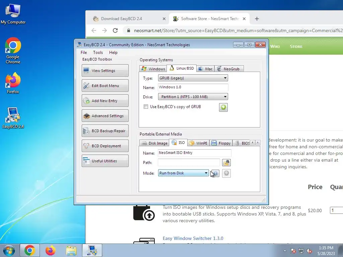Image resolution: width=343 pixels, height=257 pixels.
Task: Select the BIOS media tab
Action: coord(242,143)
